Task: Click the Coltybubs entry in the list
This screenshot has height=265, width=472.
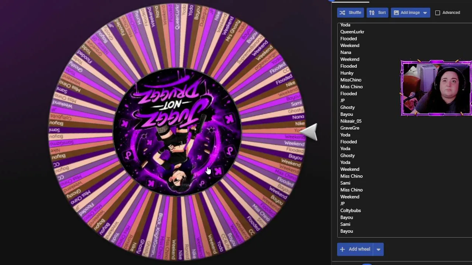Action: coord(350,211)
